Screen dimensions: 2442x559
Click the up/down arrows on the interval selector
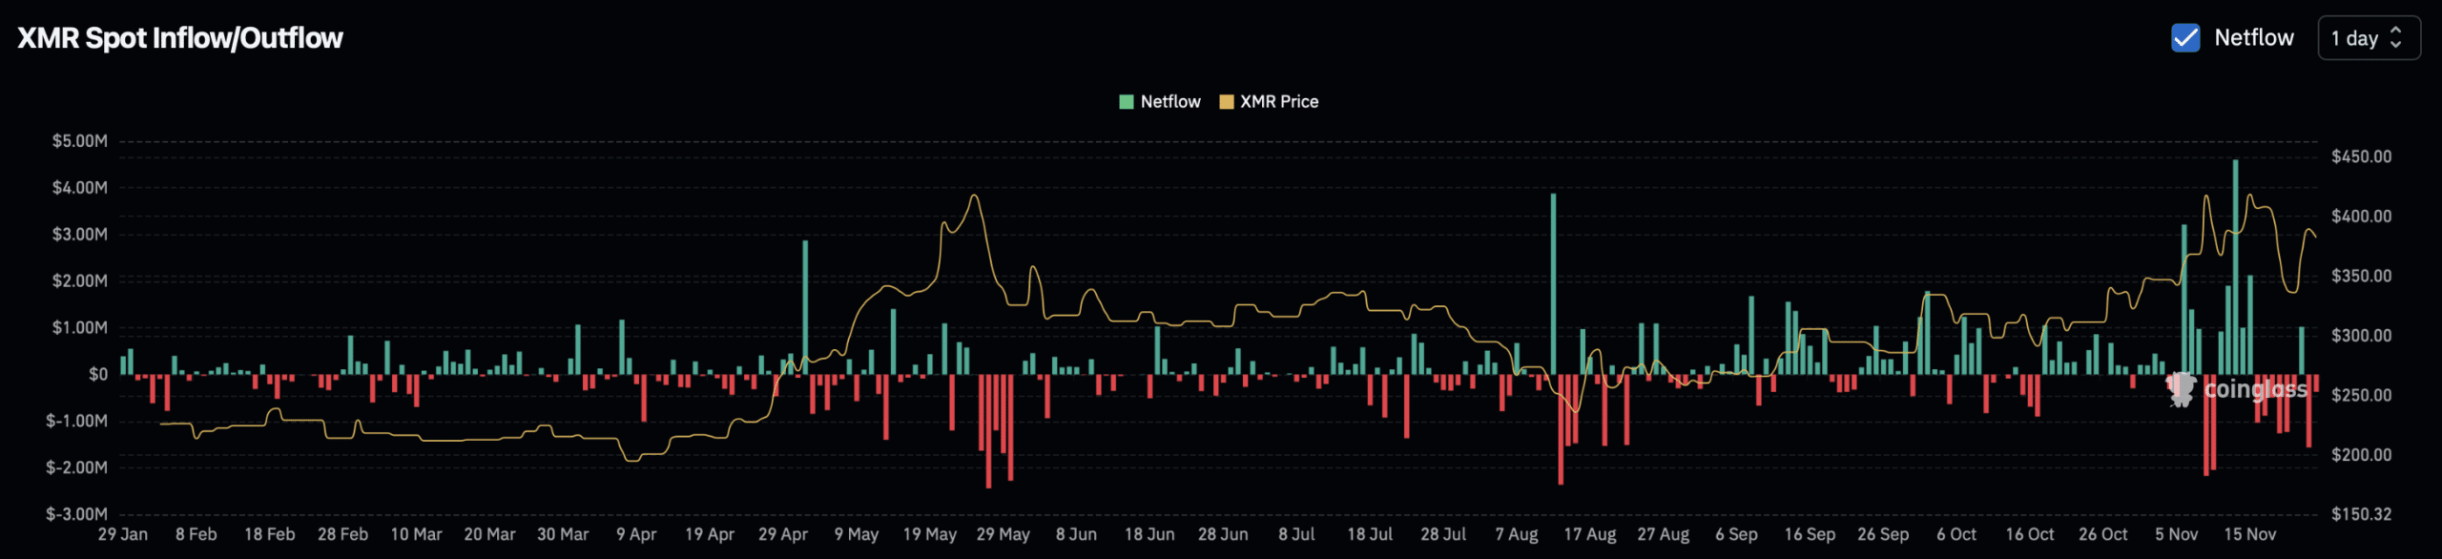click(2395, 38)
